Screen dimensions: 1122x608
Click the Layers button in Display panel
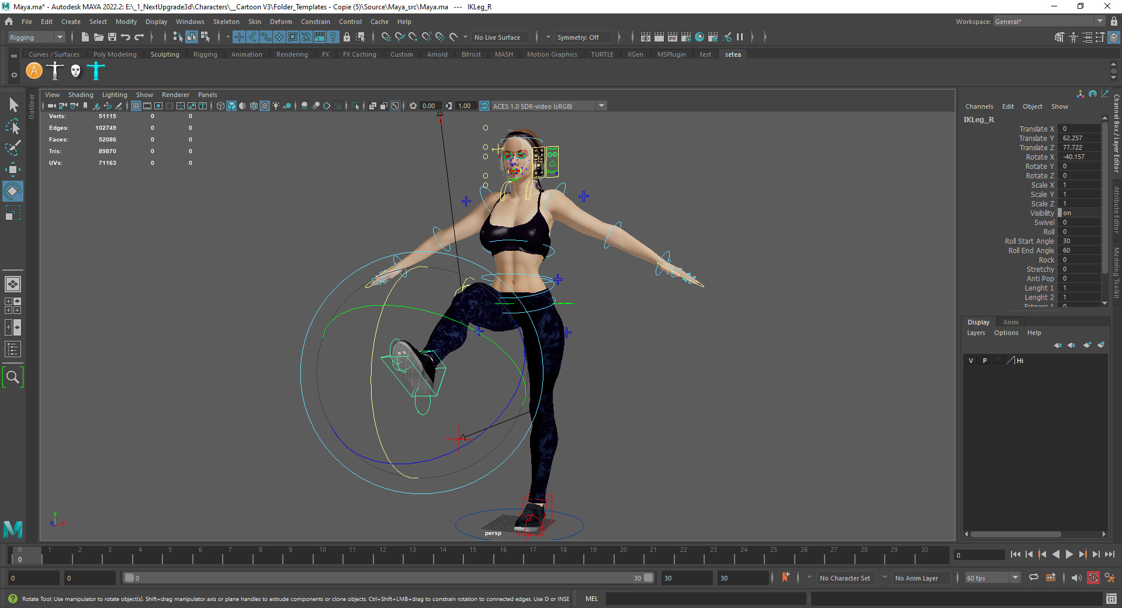pos(975,333)
